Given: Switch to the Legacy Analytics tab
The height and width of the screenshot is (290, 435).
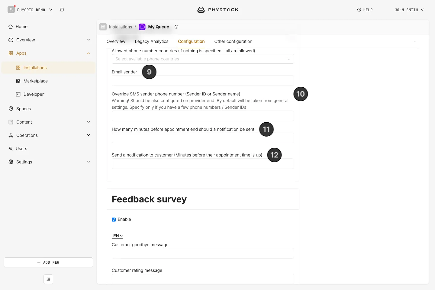Looking at the screenshot, I should [152, 41].
